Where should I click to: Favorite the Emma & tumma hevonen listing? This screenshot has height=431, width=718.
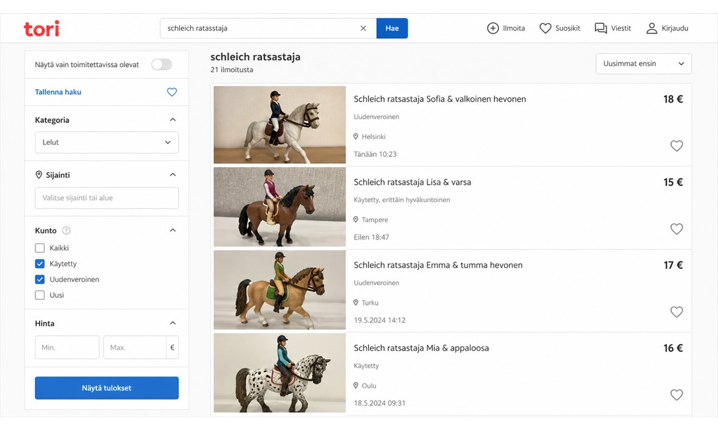[x=676, y=312]
